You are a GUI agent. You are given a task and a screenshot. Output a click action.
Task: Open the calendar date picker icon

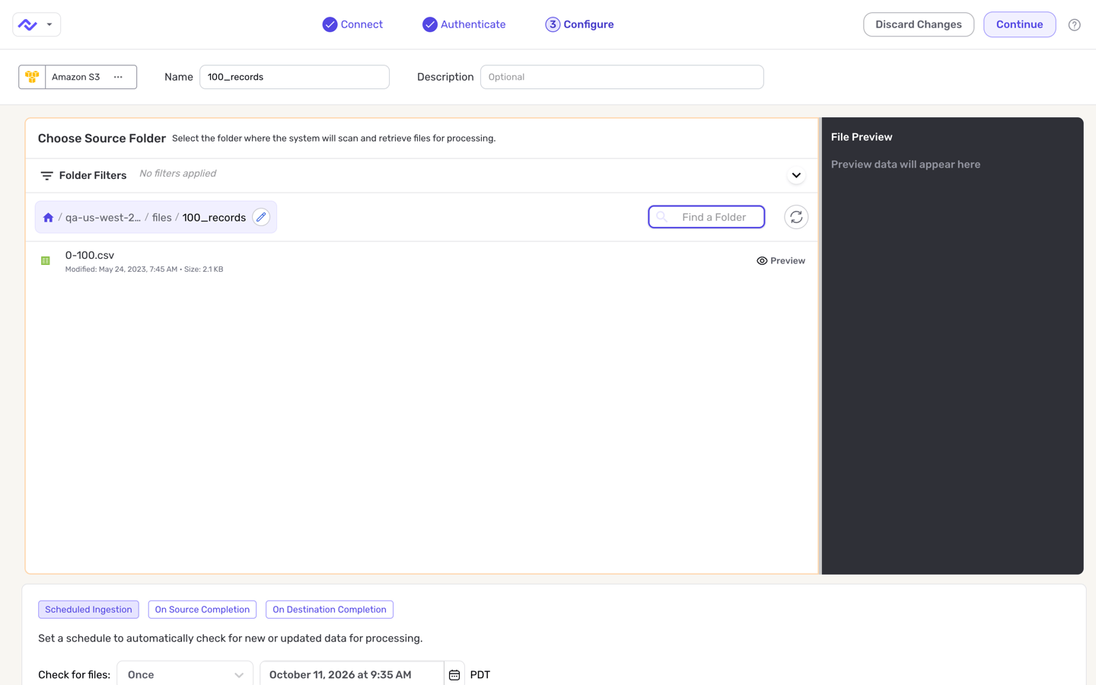tap(454, 675)
